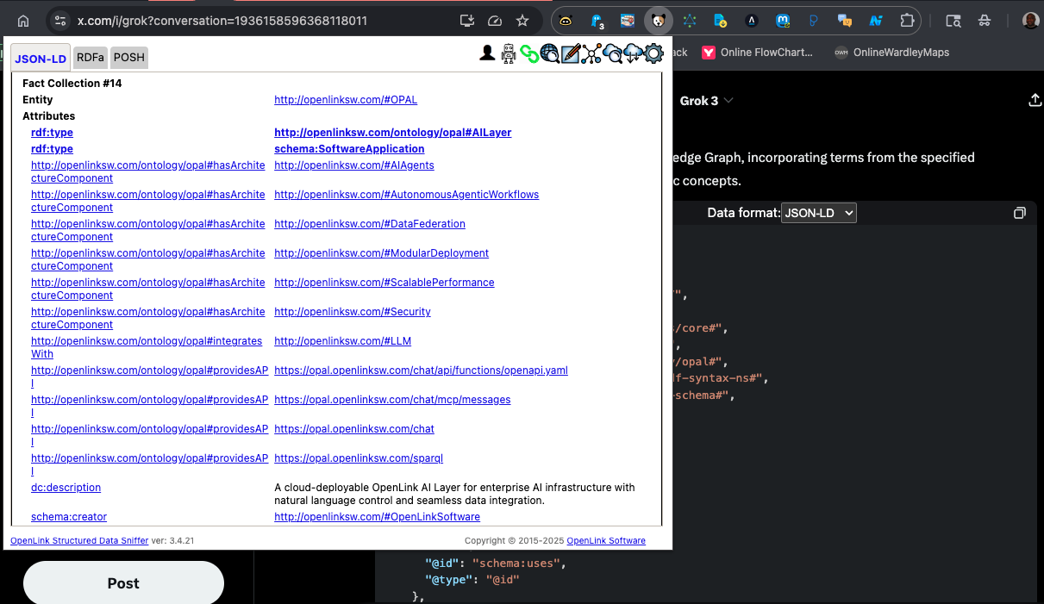Viewport: 1044px width, 604px height.
Task: Open the #LLM link
Action: [342, 341]
